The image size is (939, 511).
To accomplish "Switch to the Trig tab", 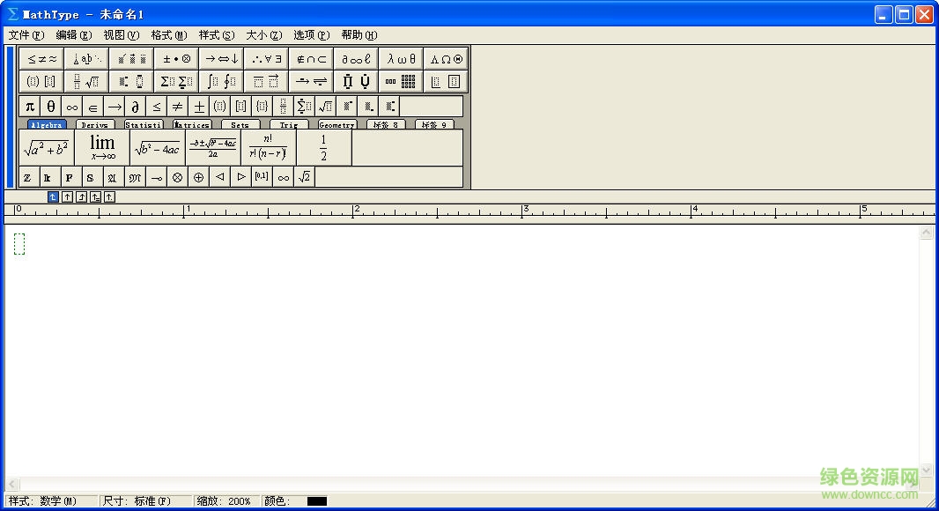I will pyautogui.click(x=289, y=124).
